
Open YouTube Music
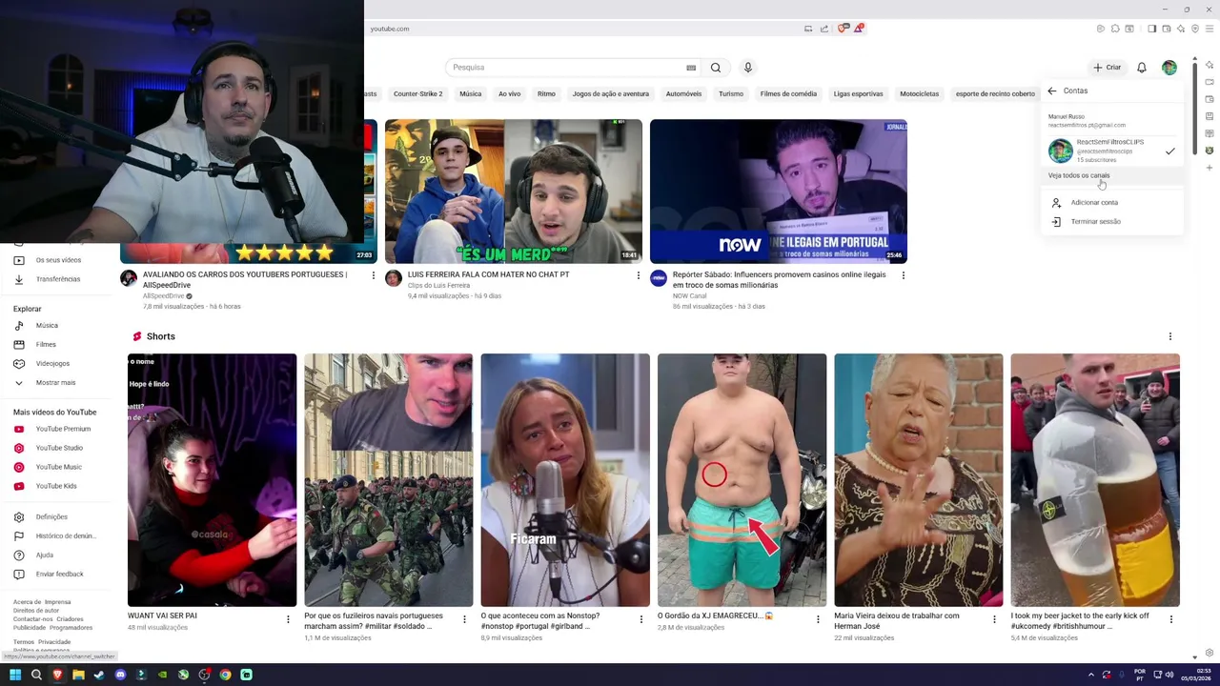(59, 467)
